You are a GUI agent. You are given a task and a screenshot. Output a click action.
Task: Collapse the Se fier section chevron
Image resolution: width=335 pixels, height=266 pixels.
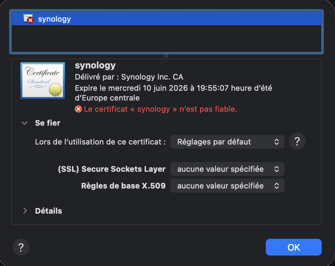tap(24, 123)
